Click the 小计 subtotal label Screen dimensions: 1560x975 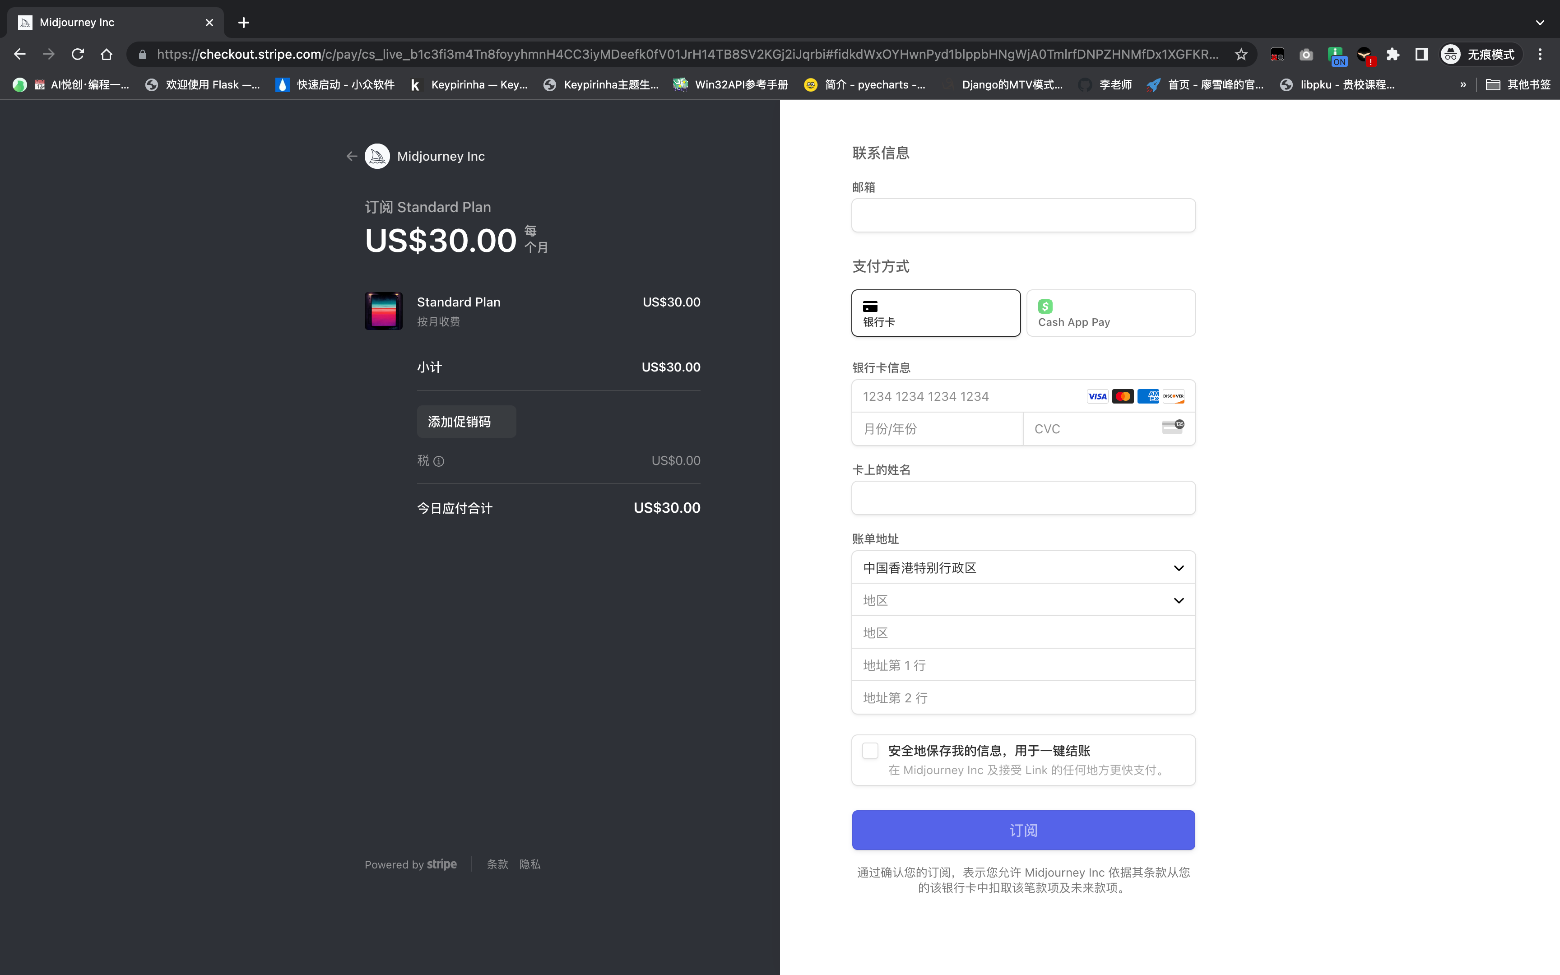point(429,367)
